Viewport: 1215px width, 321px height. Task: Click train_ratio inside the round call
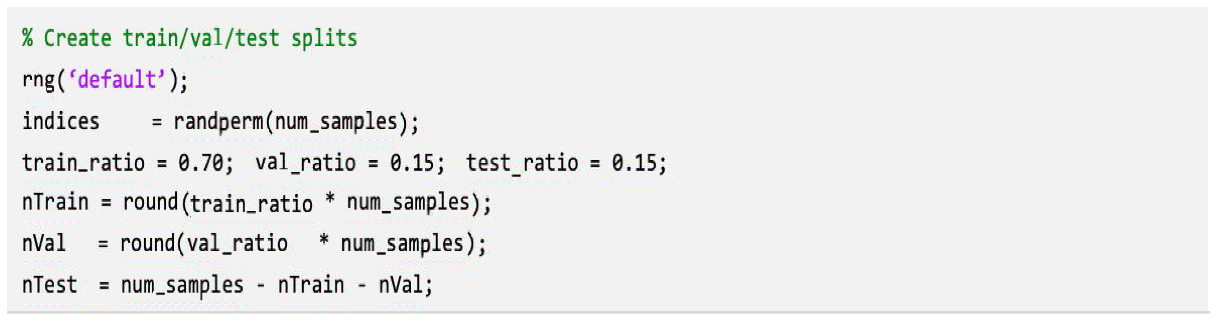click(252, 204)
